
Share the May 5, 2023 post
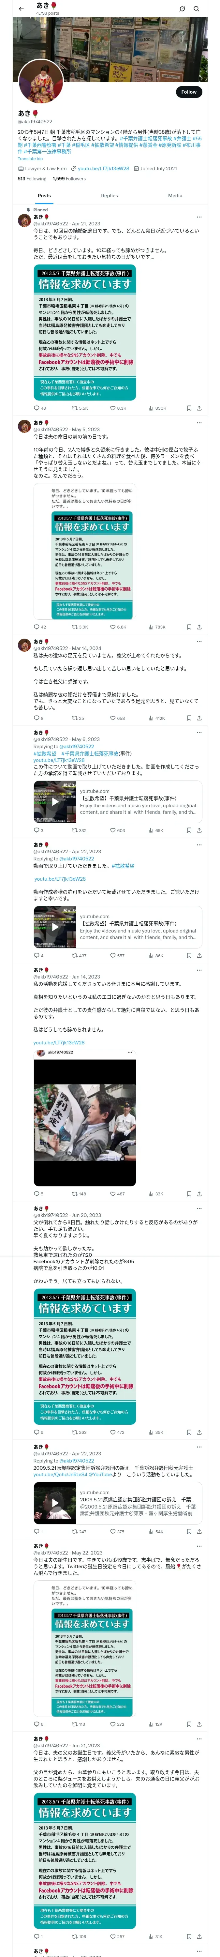point(199,627)
